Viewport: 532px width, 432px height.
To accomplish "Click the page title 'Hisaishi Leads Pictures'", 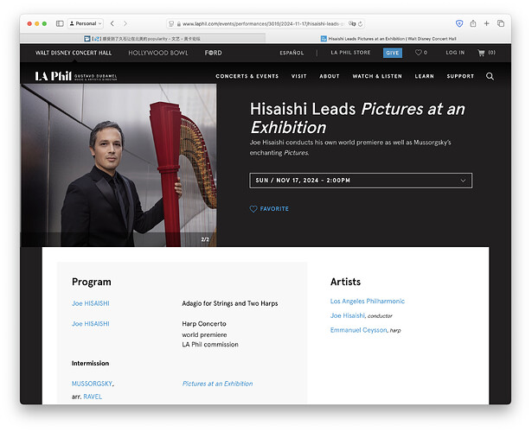I will (357, 118).
